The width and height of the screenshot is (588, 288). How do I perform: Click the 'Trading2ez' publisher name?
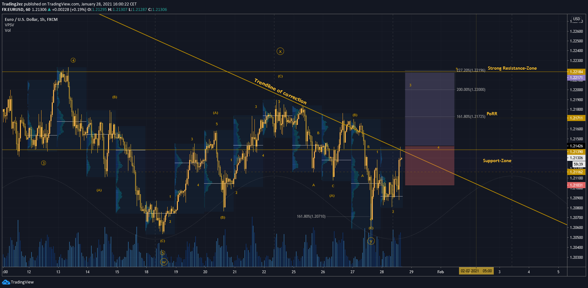(x=12, y=4)
